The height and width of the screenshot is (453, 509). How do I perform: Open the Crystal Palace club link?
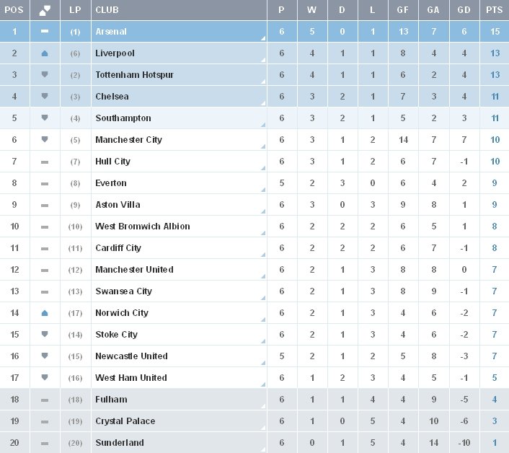[x=125, y=421]
